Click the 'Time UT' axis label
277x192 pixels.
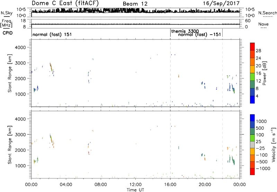pos(135,190)
